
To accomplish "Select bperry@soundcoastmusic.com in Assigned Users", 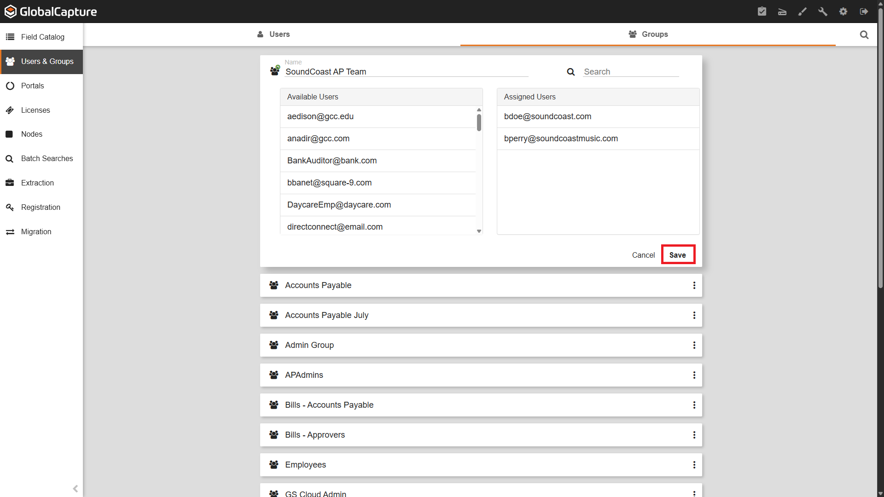I will [598, 139].
